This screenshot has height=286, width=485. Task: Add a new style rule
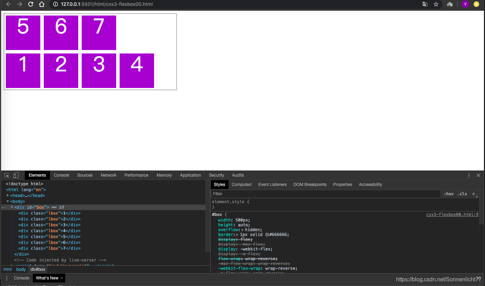pos(474,194)
